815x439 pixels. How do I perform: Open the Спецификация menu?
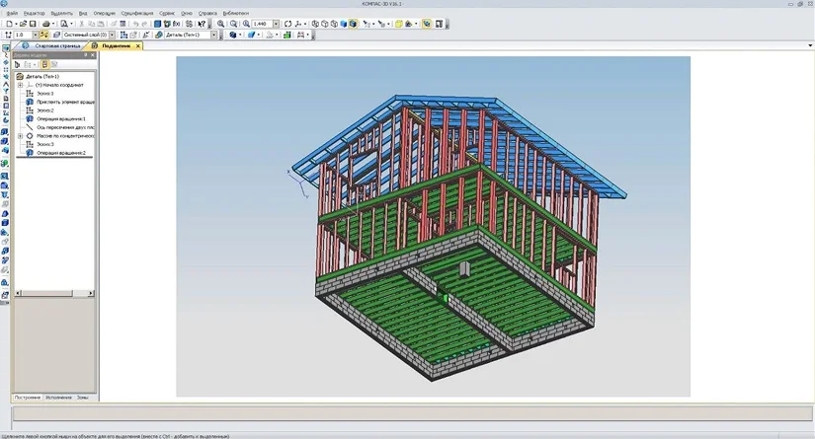[x=137, y=13]
